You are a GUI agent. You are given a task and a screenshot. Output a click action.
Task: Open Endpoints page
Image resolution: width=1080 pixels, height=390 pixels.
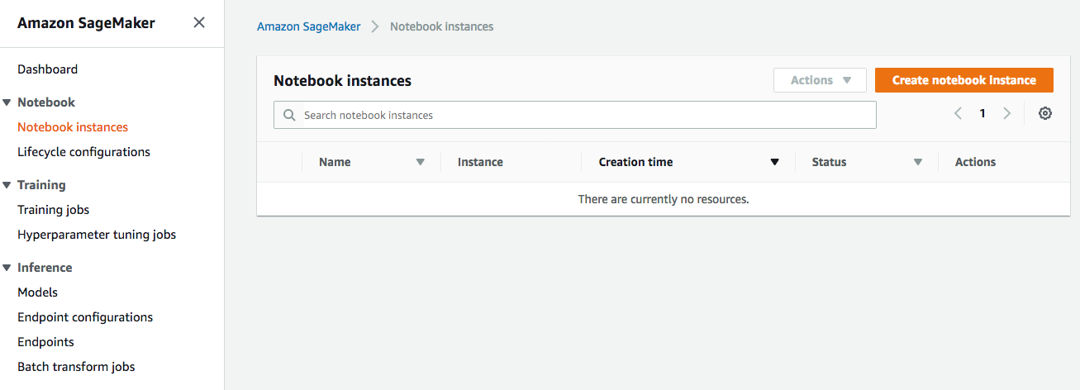pos(45,342)
